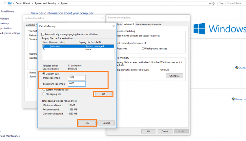Open Computer Name tab in System Properties

point(31,25)
